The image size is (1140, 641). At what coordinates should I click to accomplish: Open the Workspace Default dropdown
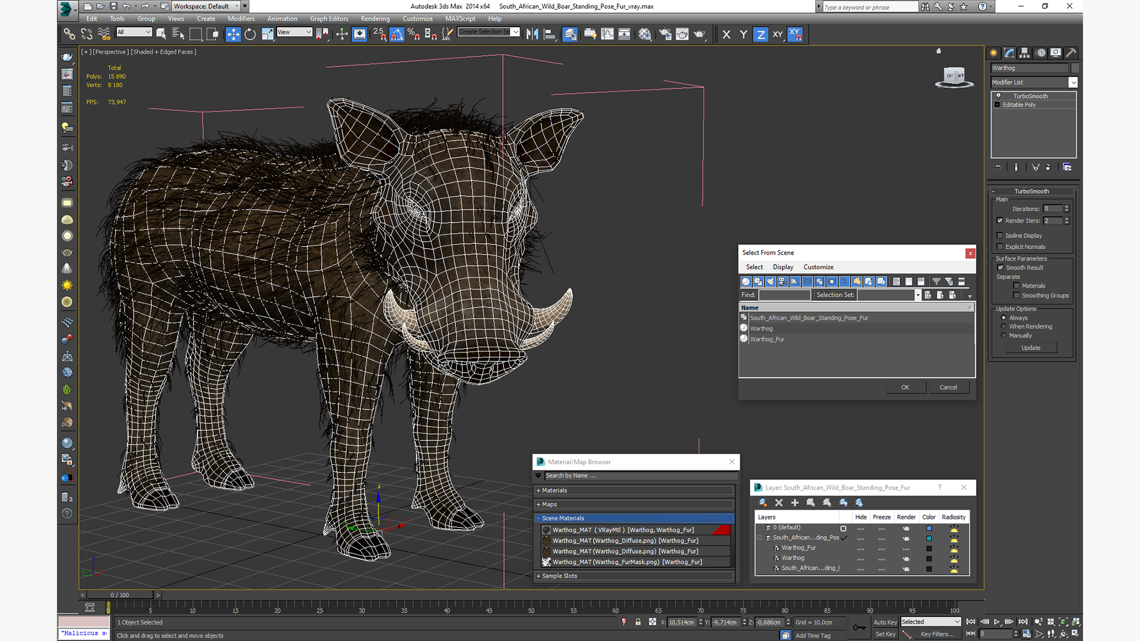pyautogui.click(x=207, y=6)
